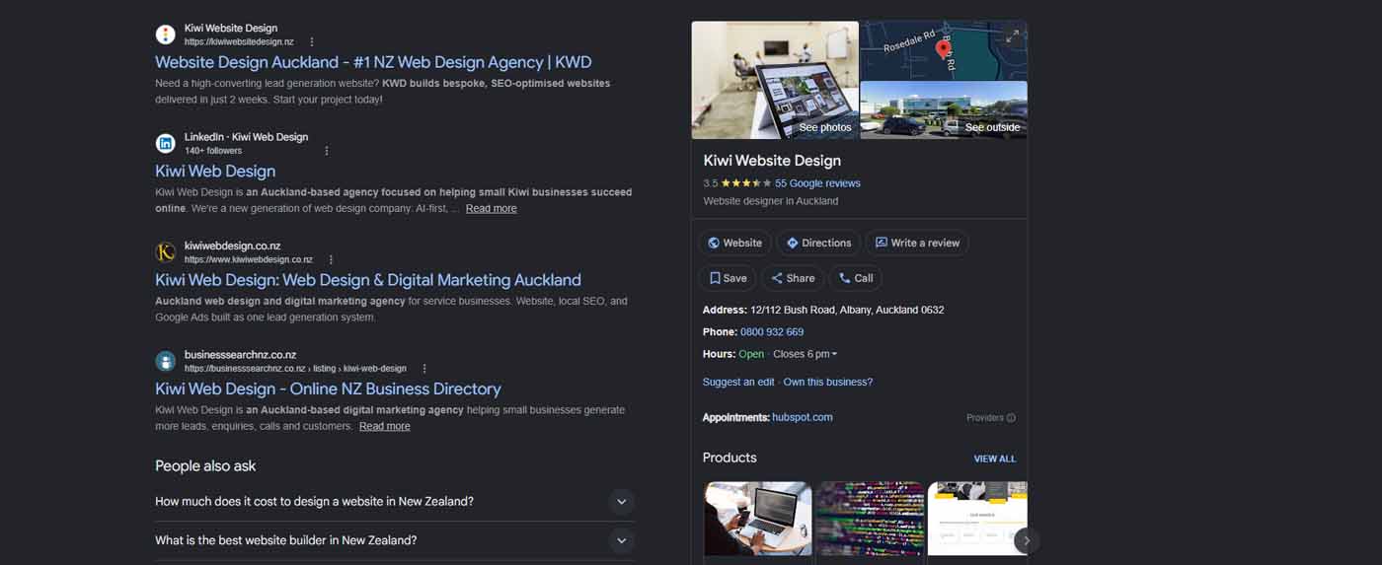Expand cost to design a website question

point(395,501)
